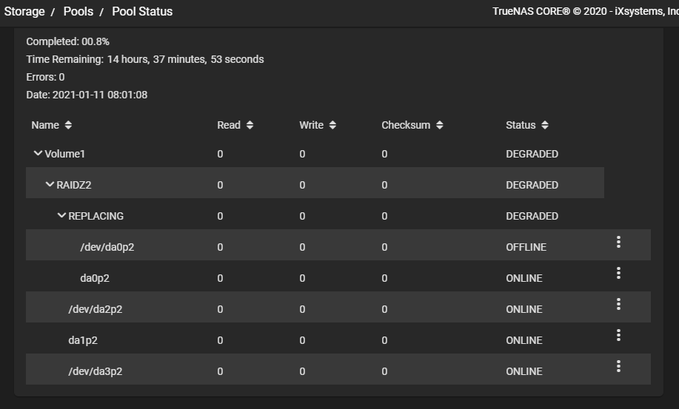Go to Pools in breadcrumb
This screenshot has width=679, height=409.
coord(78,11)
